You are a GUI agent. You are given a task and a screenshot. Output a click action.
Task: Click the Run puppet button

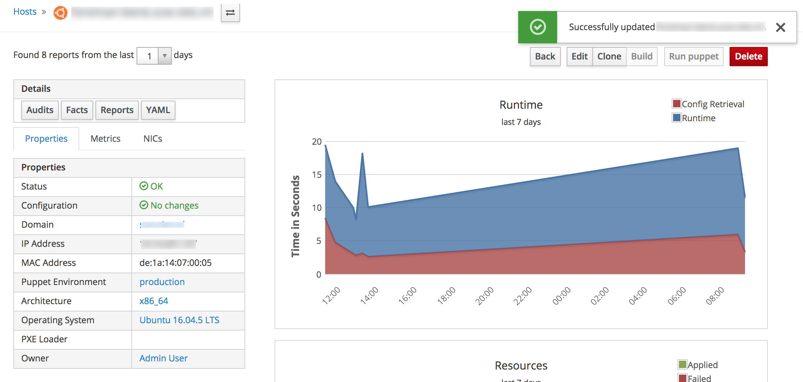pyautogui.click(x=694, y=56)
